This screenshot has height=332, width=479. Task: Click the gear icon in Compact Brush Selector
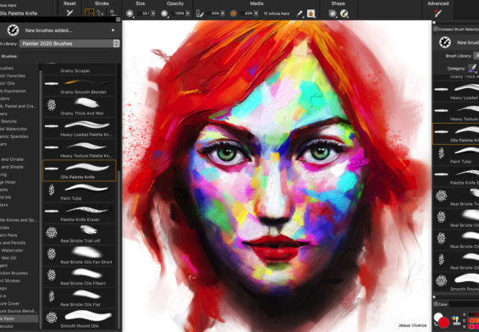pos(445,42)
